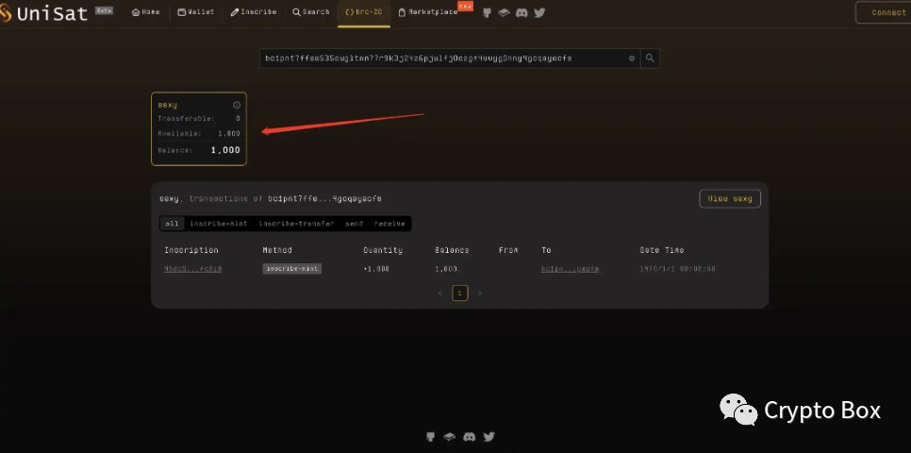
Task: Select page 1 in pagination
Action: point(459,294)
